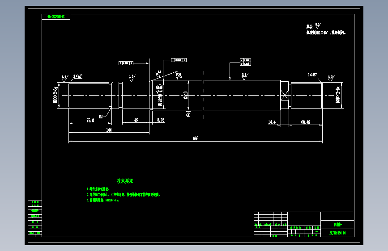This screenshot has width=388, height=251.
Task: Select the tolerance frame left of the vertical extension line
Action: (126, 63)
